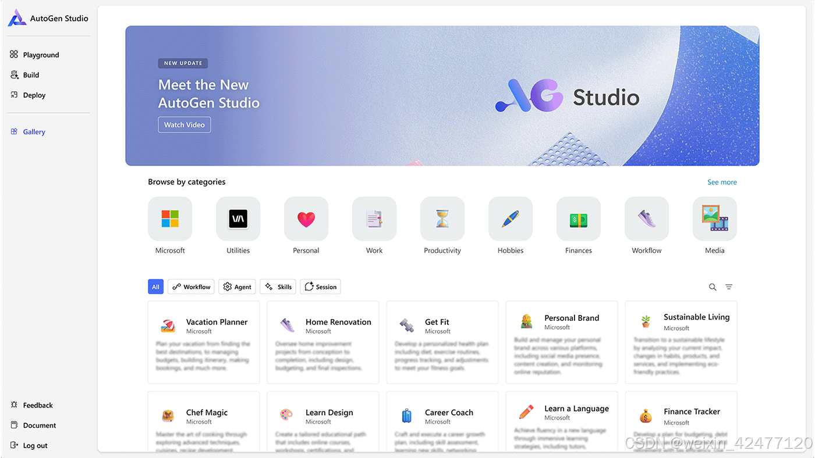Open the Home Renovation card
Viewport: 815px width, 458px height.
[323, 342]
